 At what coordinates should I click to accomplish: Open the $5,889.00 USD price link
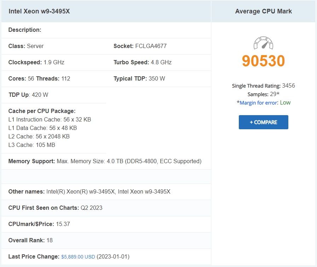click(x=78, y=257)
